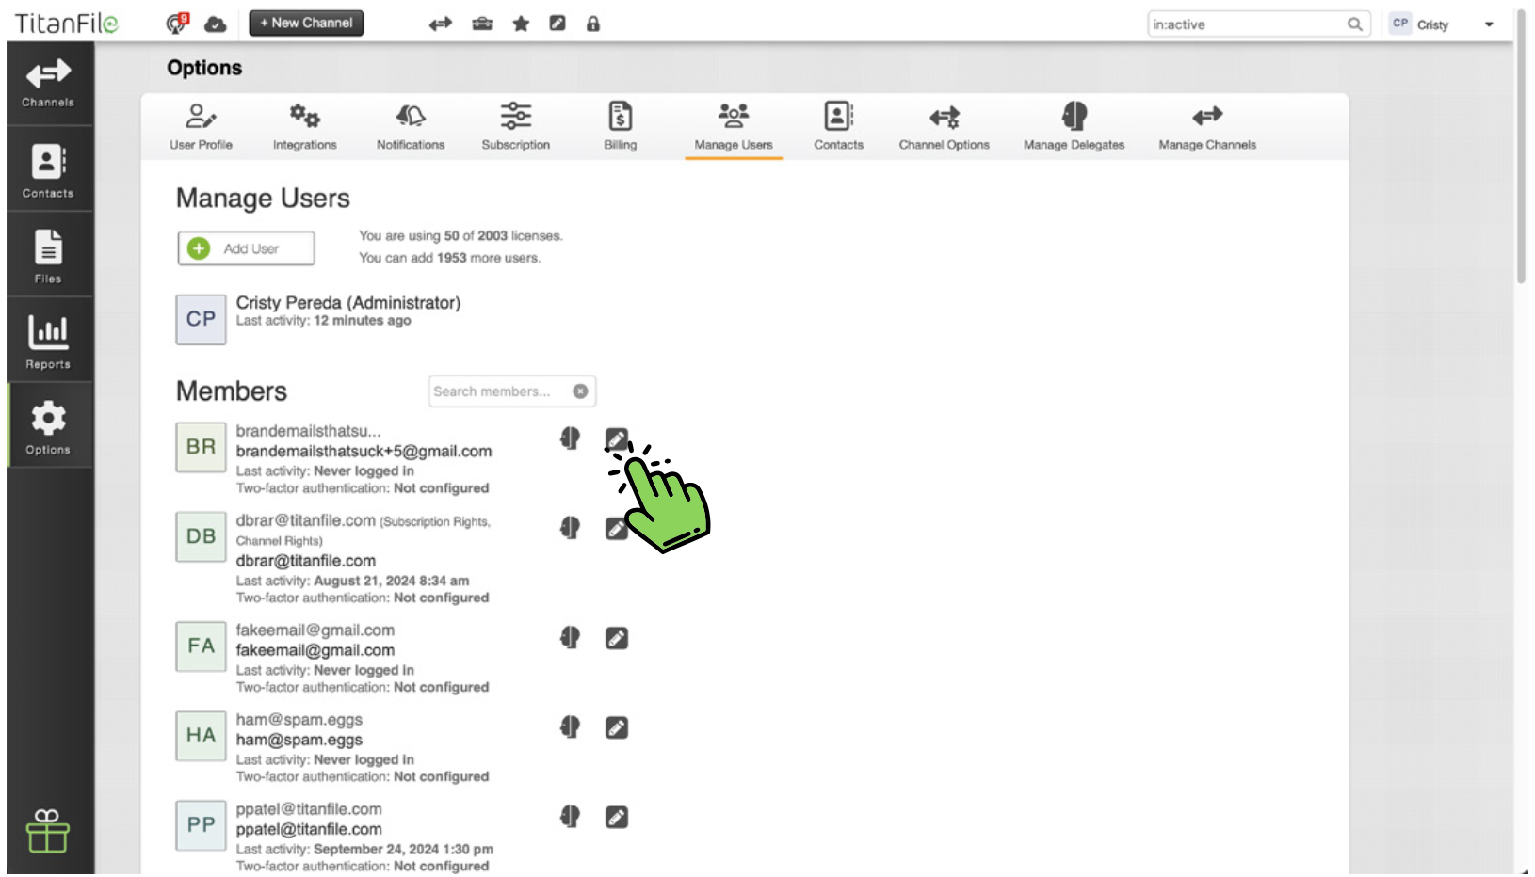Click the DB member avatar

click(201, 536)
